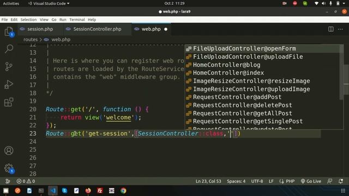Viewport: 349px width, 196px height.
Task: Open Skype from the taskbar
Action: (x=64, y=191)
